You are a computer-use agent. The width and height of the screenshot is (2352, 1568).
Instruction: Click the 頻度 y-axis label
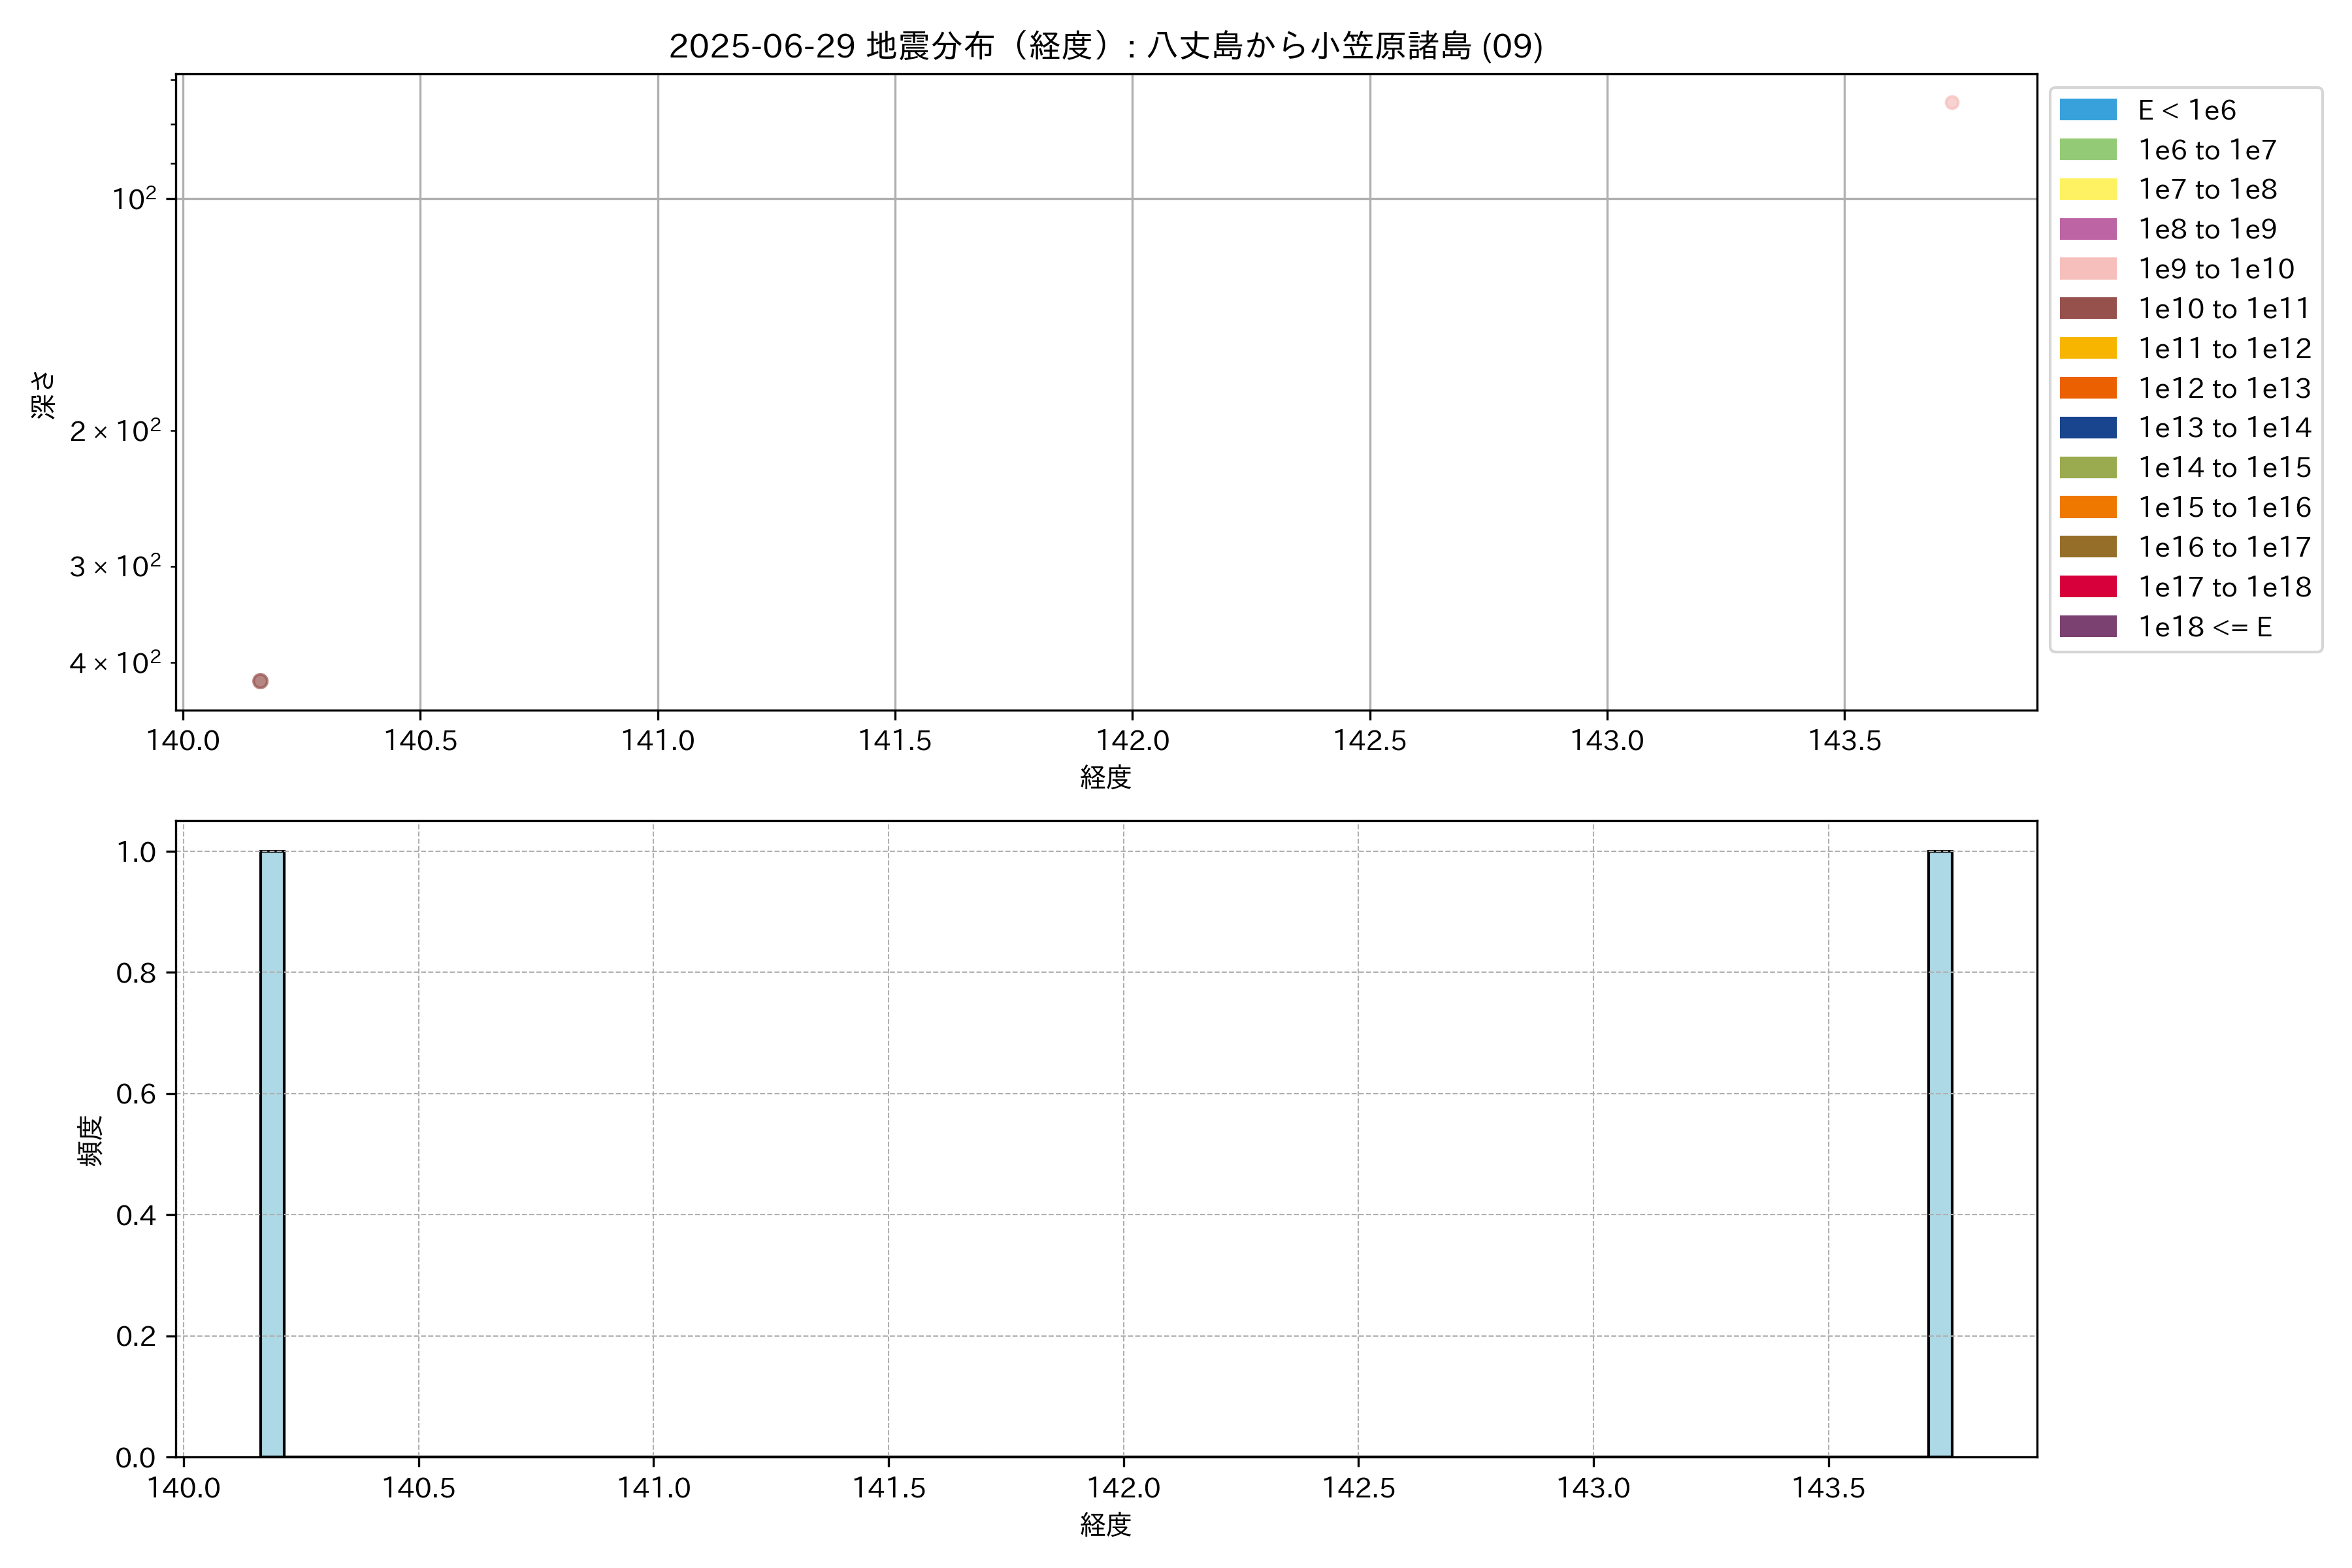point(90,1140)
